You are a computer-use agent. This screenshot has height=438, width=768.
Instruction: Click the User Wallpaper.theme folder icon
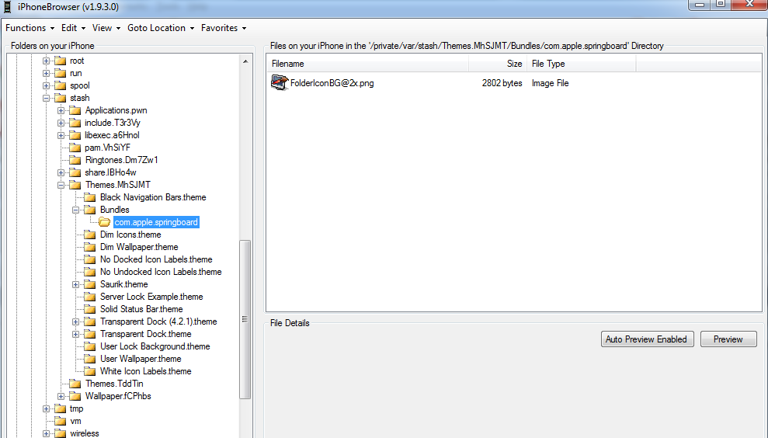point(89,359)
